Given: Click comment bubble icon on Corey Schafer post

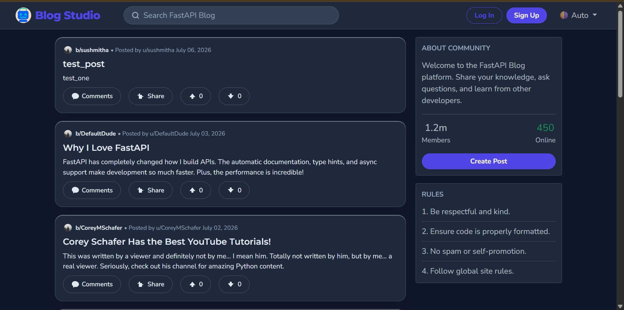Looking at the screenshot, I should tap(75, 284).
